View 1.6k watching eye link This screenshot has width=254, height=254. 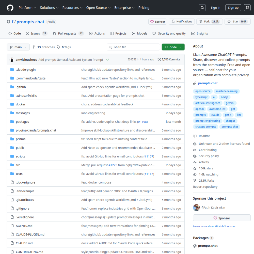click(x=205, y=174)
